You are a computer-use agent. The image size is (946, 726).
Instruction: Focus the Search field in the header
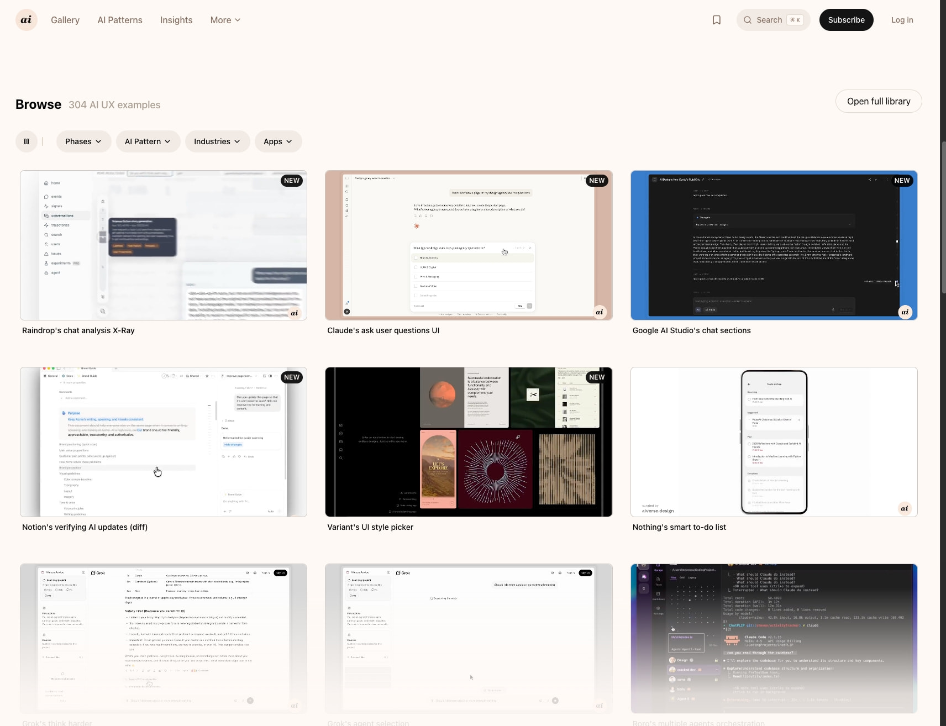[x=773, y=20]
